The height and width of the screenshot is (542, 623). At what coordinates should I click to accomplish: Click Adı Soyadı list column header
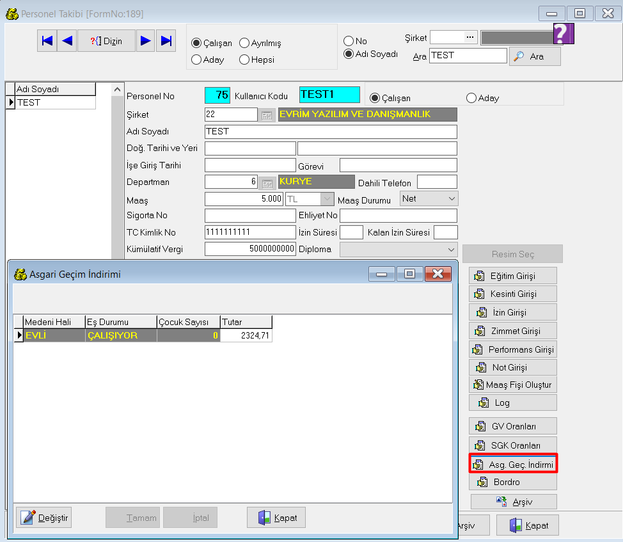pyautogui.click(x=55, y=89)
